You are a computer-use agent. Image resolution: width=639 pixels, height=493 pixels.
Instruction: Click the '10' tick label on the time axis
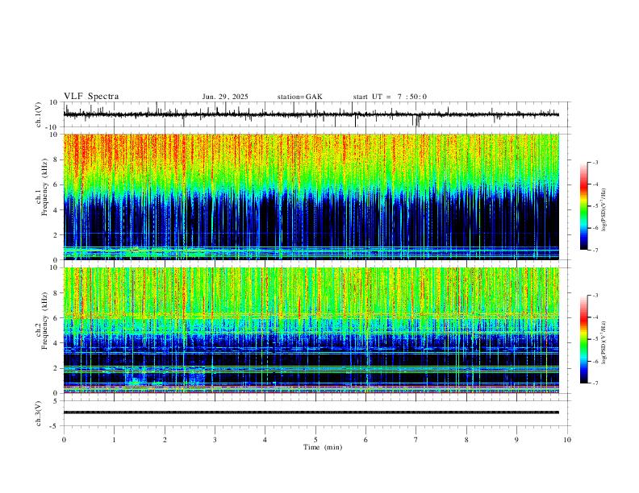point(567,440)
